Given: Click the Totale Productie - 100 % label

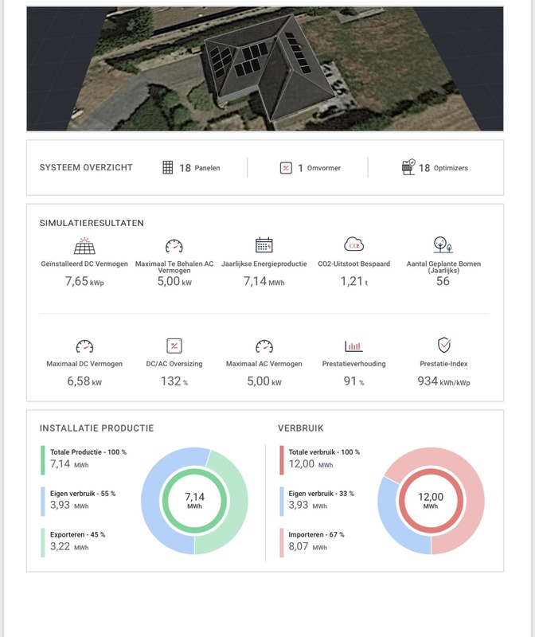Looking at the screenshot, I should click(x=88, y=451).
